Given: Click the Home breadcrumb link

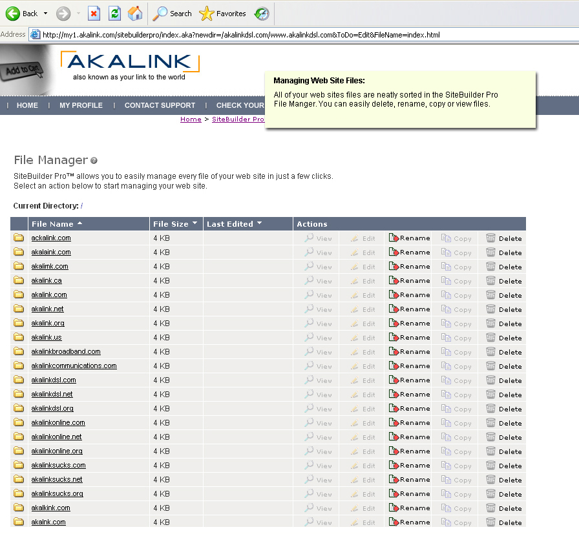Looking at the screenshot, I should click(191, 119).
